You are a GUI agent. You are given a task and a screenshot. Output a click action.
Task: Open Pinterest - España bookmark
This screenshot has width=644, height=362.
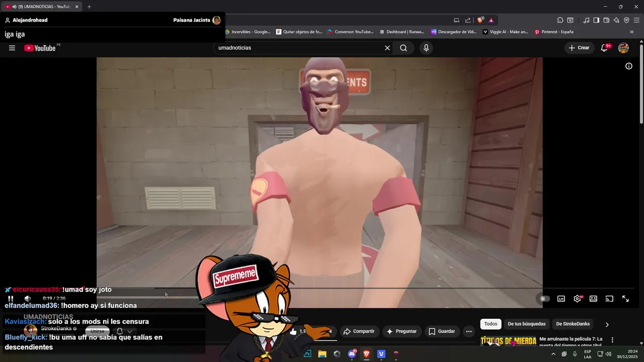[554, 32]
